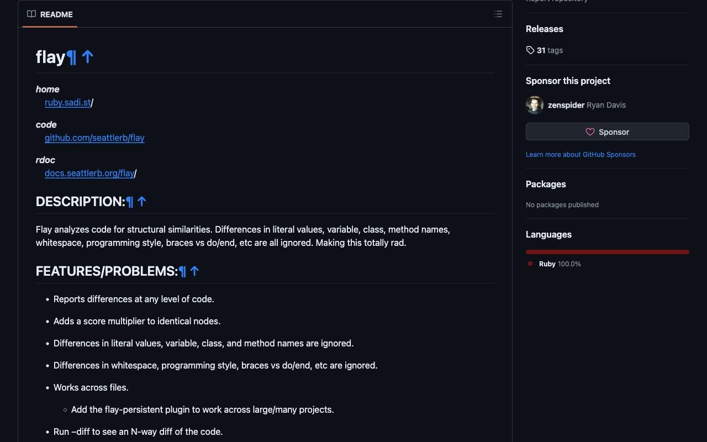
Task: Open the ruby.sadi.st link
Action: (67, 102)
